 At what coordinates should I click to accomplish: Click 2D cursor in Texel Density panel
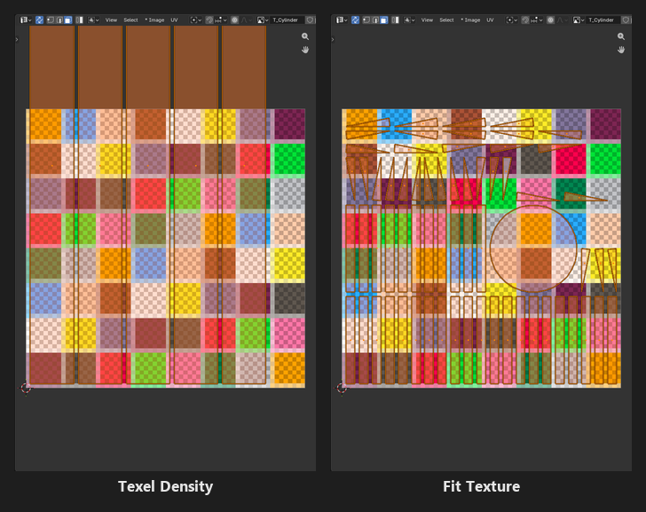coord(26,388)
